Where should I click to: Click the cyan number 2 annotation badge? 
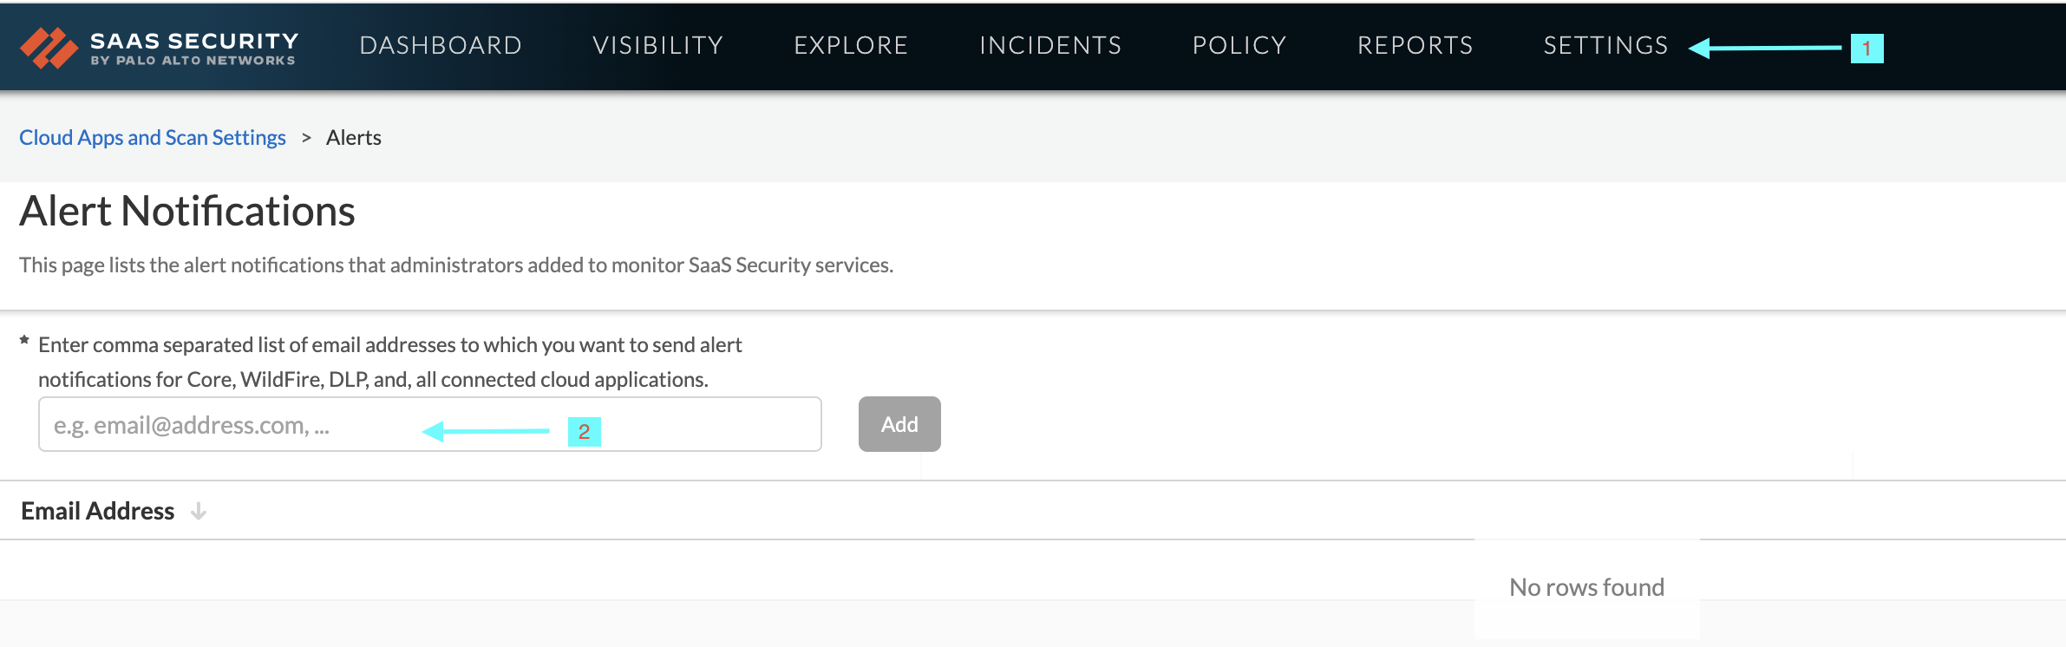[x=585, y=432]
